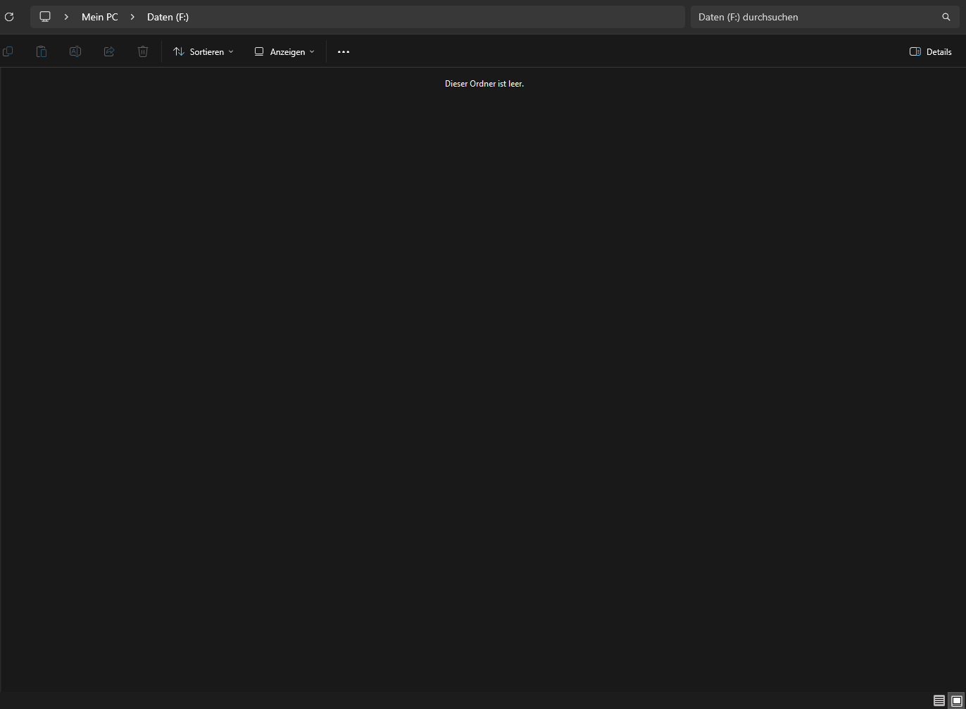Open the Sortieren dropdown menu
The width and height of the screenshot is (966, 709).
click(x=203, y=51)
